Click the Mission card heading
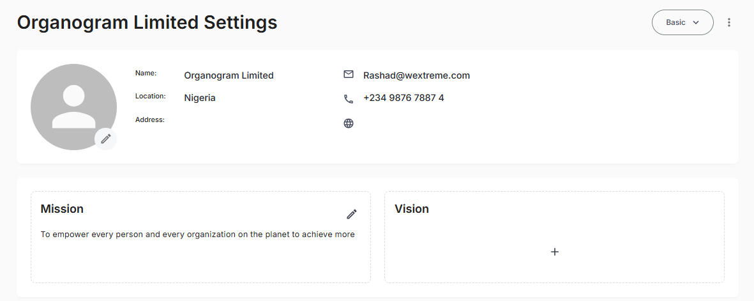 pos(62,209)
